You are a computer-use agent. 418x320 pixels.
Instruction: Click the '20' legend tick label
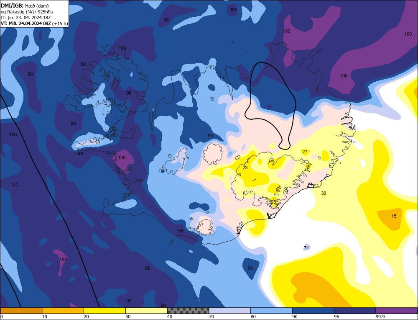(87, 317)
